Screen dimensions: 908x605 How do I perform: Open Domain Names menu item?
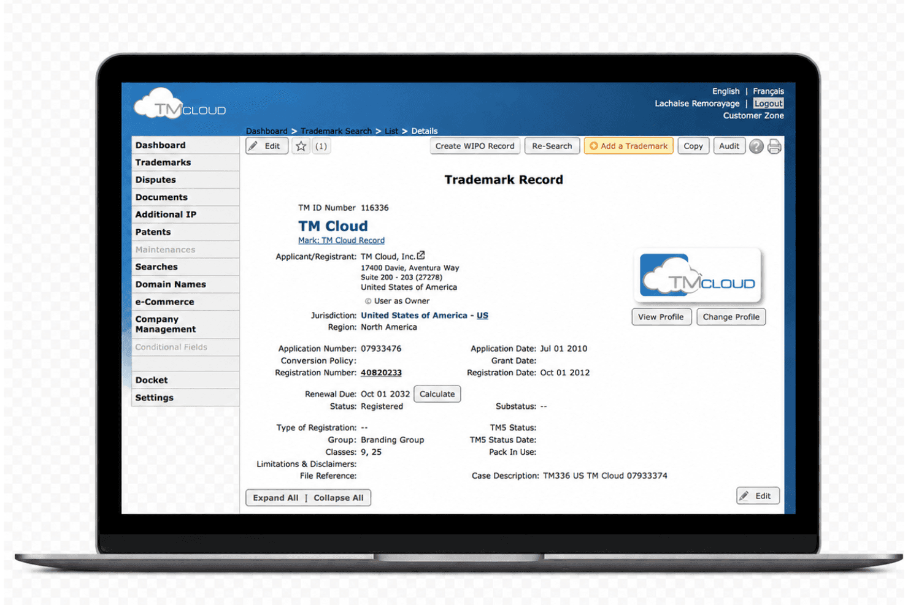[185, 284]
